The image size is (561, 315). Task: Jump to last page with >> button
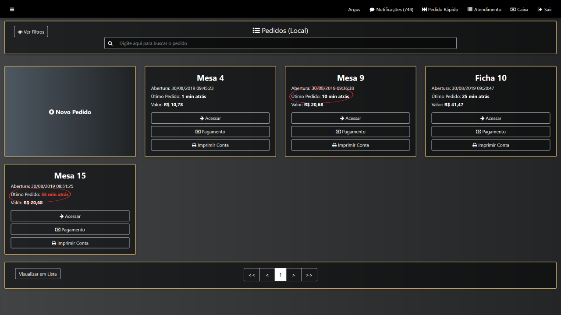coord(309,275)
